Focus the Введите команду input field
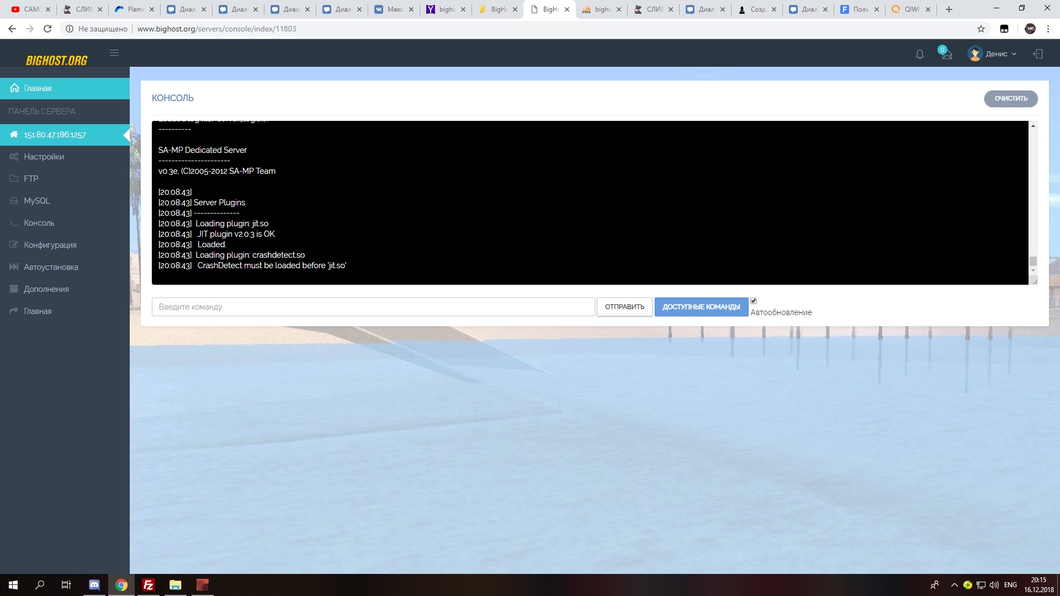Screen dimensions: 1060x596 tap(373, 307)
